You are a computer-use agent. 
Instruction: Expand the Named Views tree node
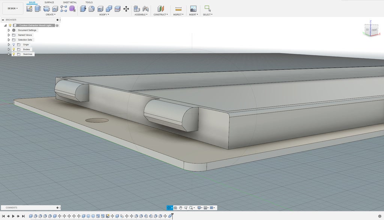[9, 35]
